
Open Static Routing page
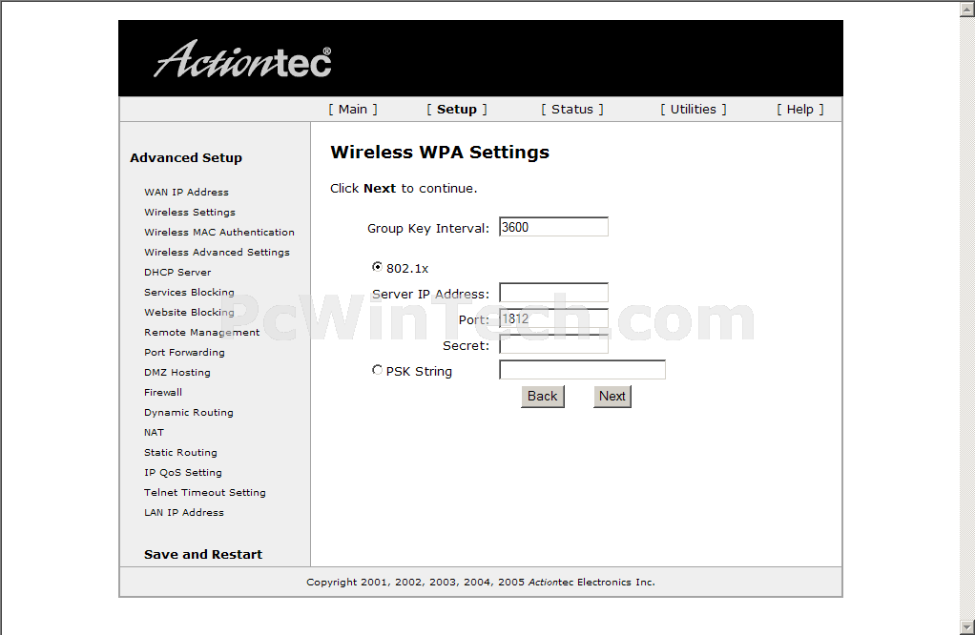pyautogui.click(x=180, y=452)
